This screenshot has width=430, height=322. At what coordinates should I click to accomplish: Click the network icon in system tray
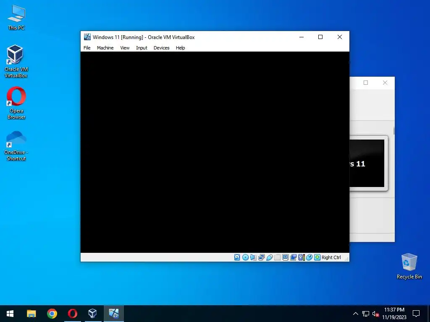tap(366, 314)
